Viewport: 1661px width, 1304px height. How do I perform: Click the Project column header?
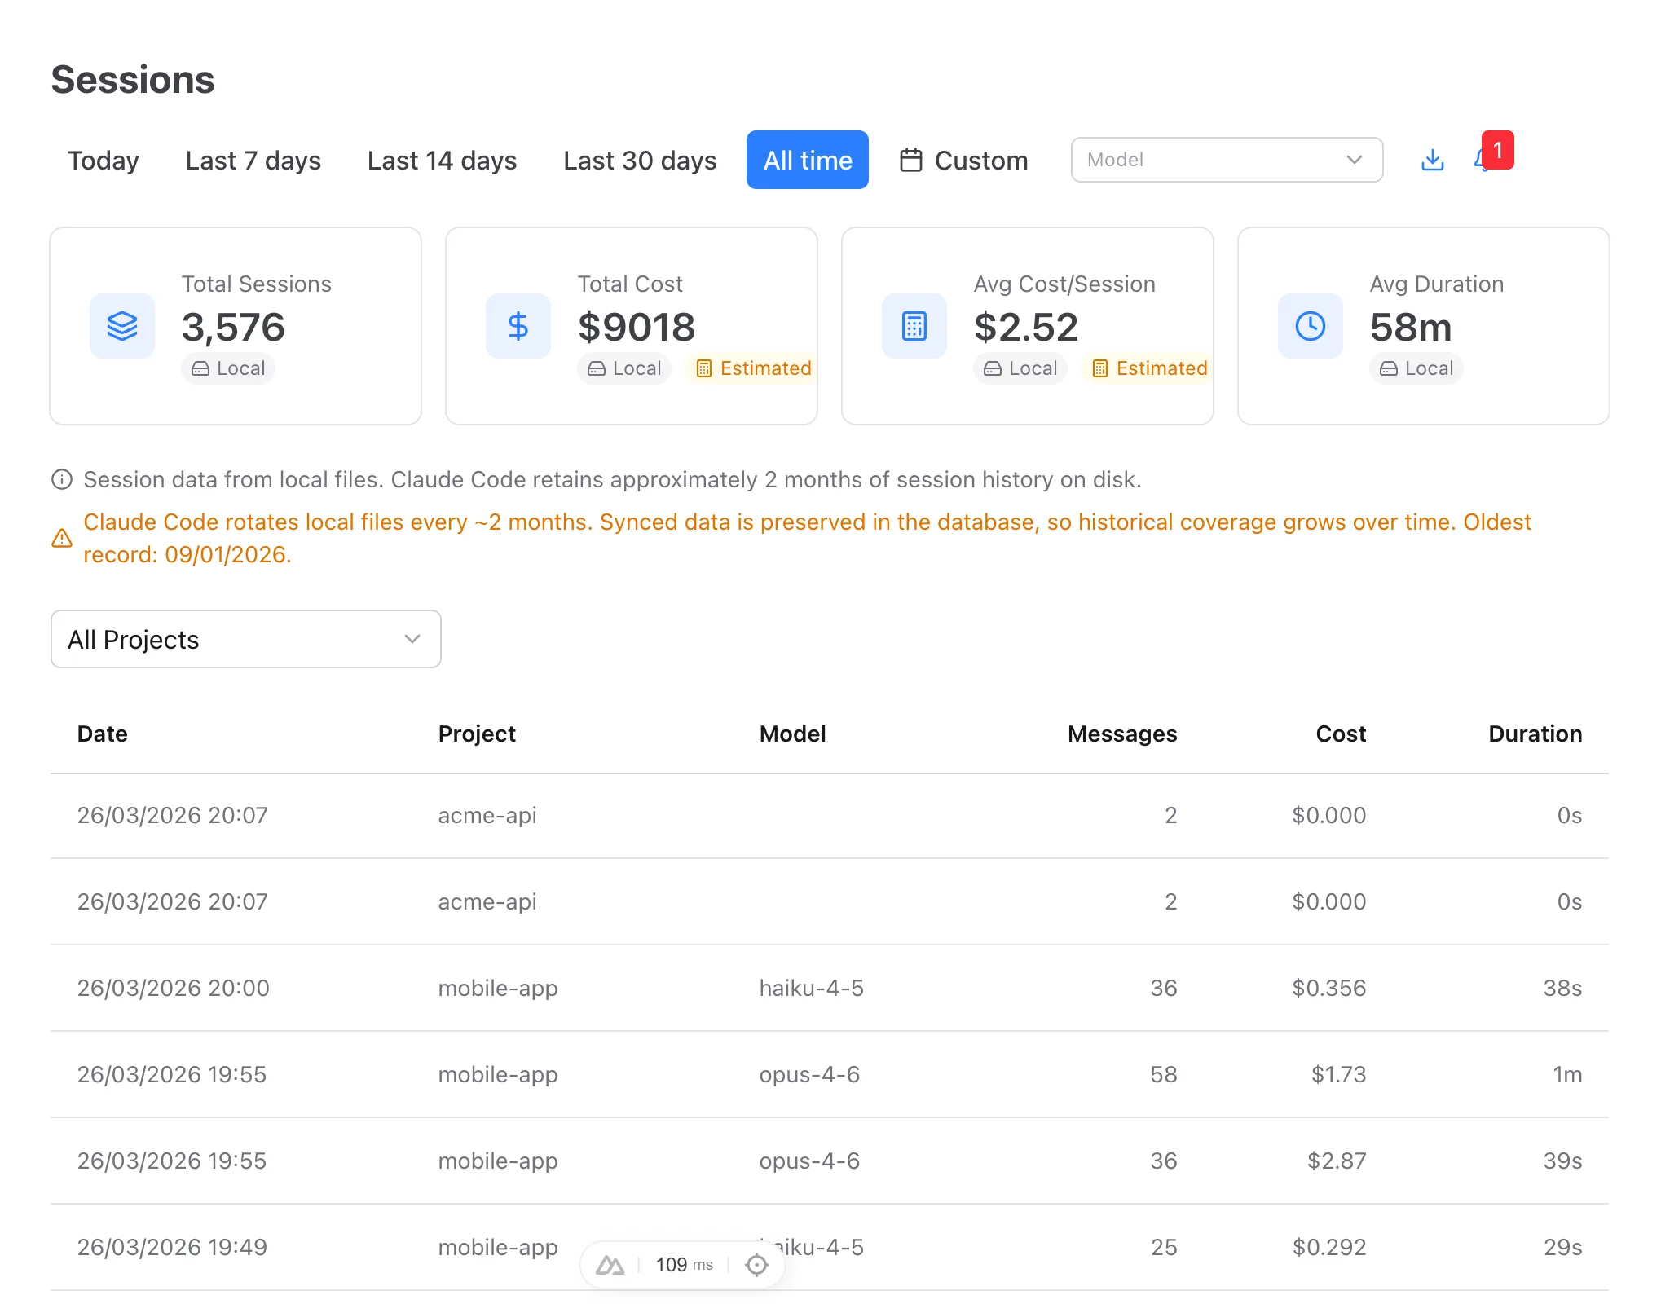[x=477, y=733]
